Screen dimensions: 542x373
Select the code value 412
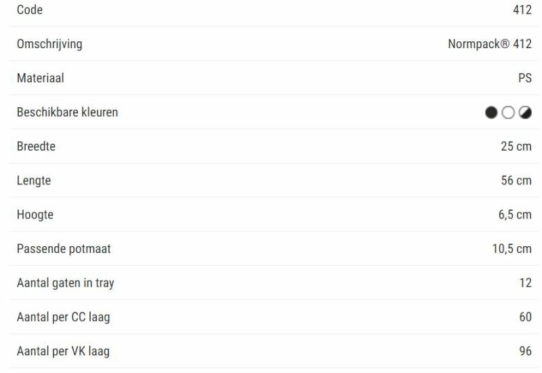pyautogui.click(x=522, y=10)
